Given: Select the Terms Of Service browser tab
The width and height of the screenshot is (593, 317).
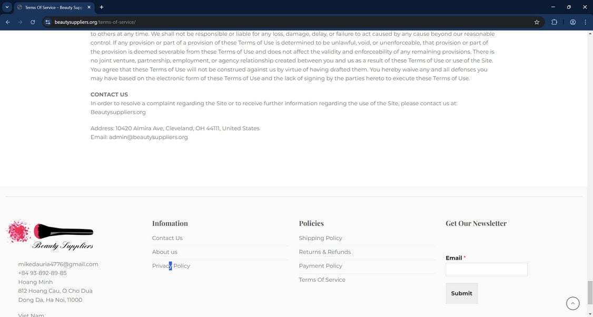Looking at the screenshot, I should tap(52, 7).
